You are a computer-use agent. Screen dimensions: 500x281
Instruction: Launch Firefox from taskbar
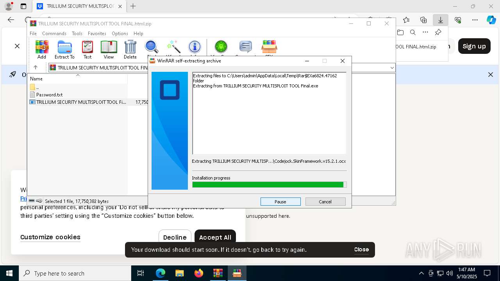pyautogui.click(x=199, y=273)
